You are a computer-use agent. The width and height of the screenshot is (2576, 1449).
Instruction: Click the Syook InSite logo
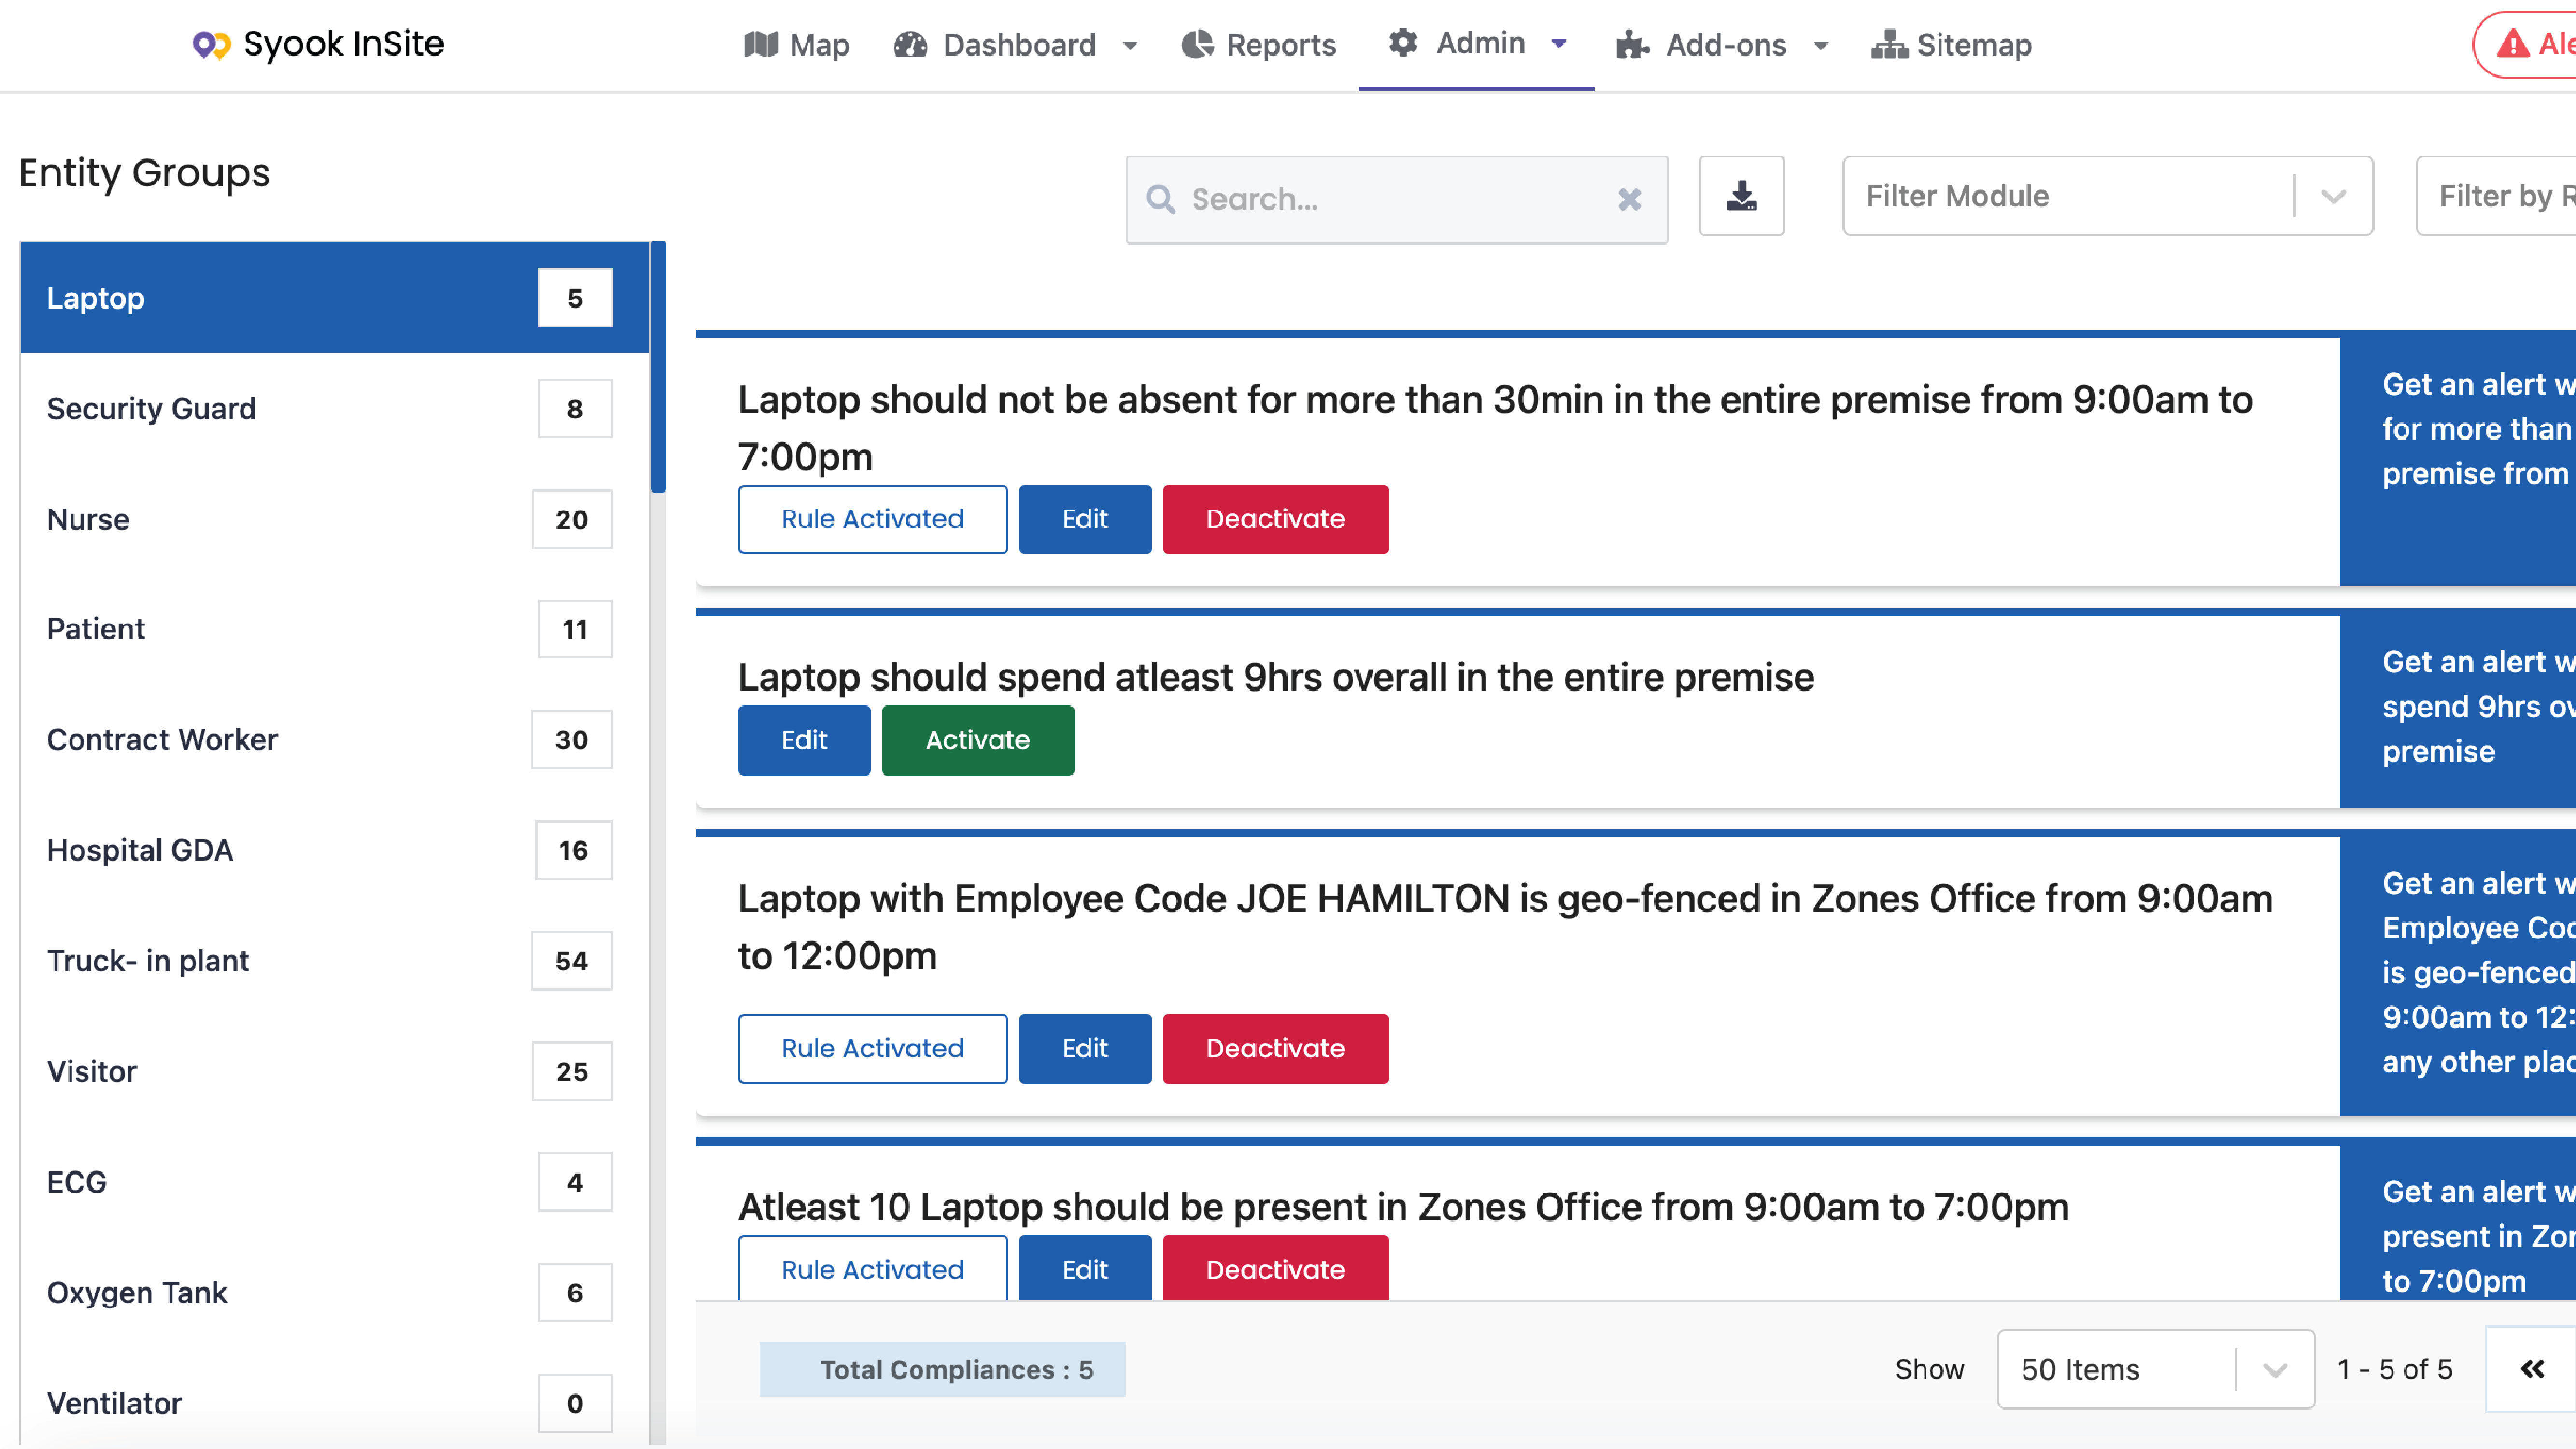[x=317, y=44]
